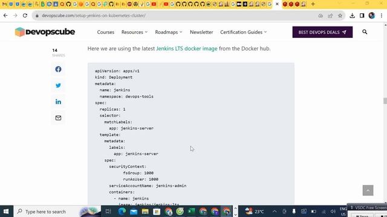Go to the devopscube home logo
The image size is (387, 217).
(45, 32)
